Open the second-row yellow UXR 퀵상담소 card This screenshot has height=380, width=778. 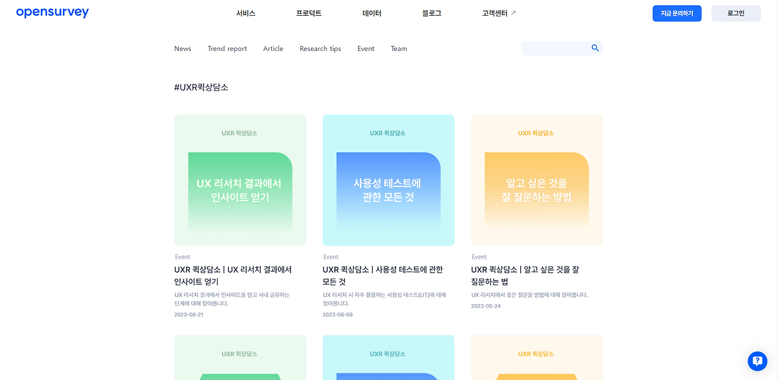click(537, 358)
